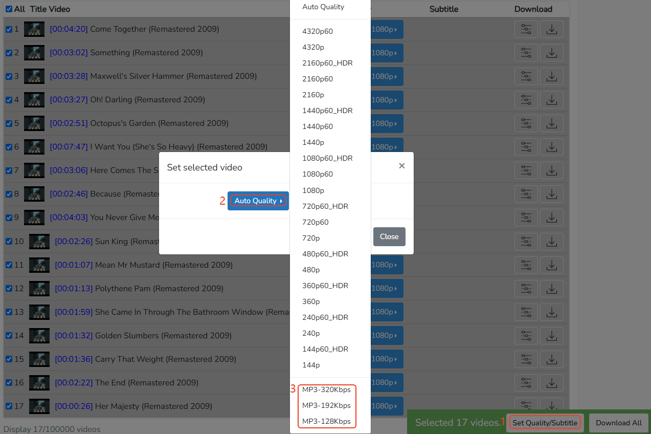Open the 1080p quality dropdown for Come Together

point(387,29)
